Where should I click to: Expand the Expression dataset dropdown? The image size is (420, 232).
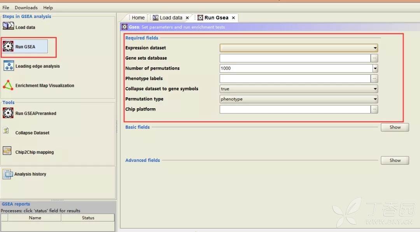[x=375, y=48]
